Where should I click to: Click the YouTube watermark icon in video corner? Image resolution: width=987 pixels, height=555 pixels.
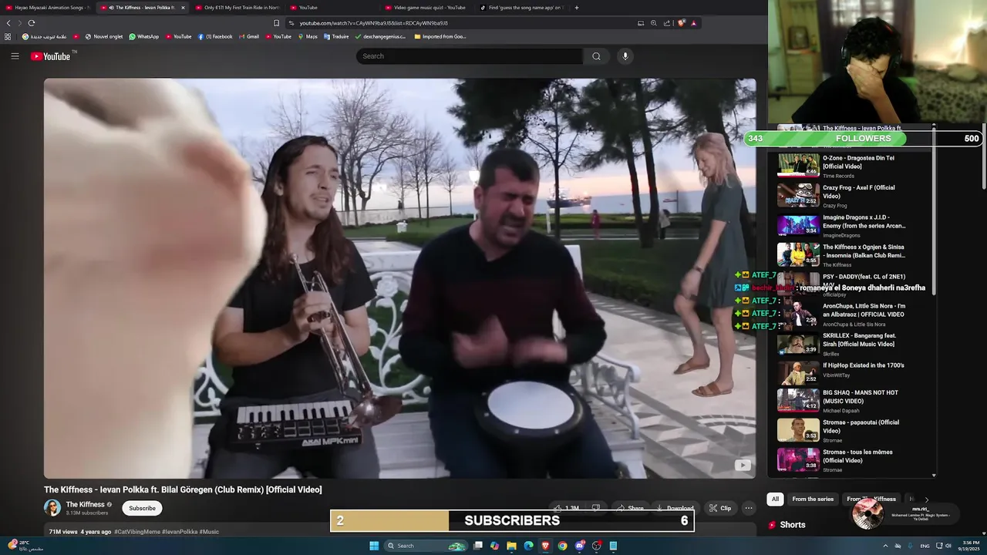click(x=742, y=465)
